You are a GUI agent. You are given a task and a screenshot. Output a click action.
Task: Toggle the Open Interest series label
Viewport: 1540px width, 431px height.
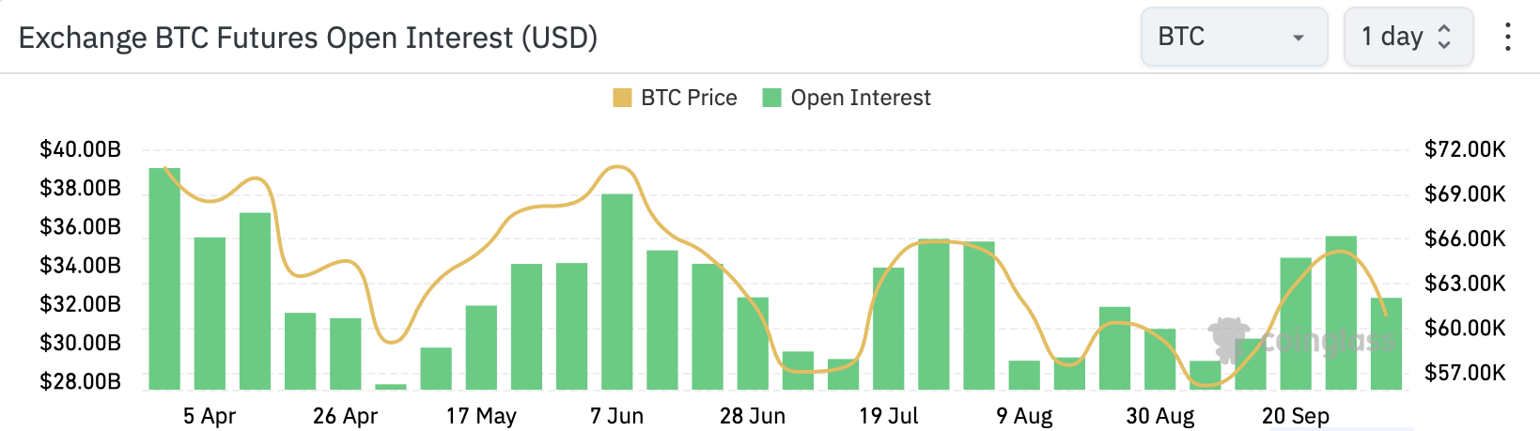pos(861,98)
